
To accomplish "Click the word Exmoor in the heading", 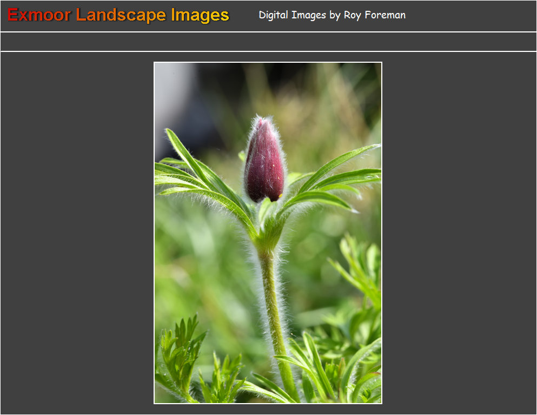I will [39, 15].
